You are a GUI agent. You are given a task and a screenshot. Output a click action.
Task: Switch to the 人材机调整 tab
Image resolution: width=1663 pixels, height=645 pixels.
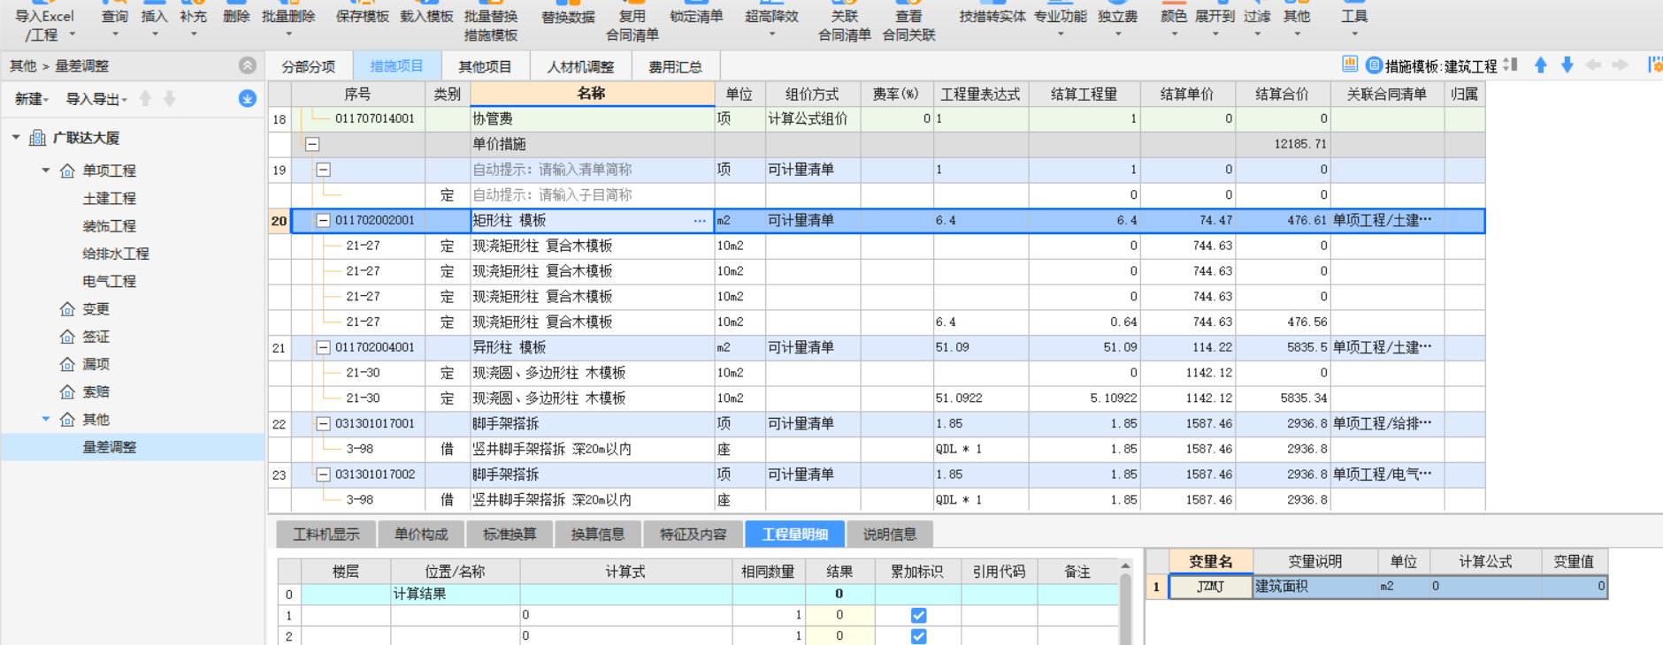point(580,66)
